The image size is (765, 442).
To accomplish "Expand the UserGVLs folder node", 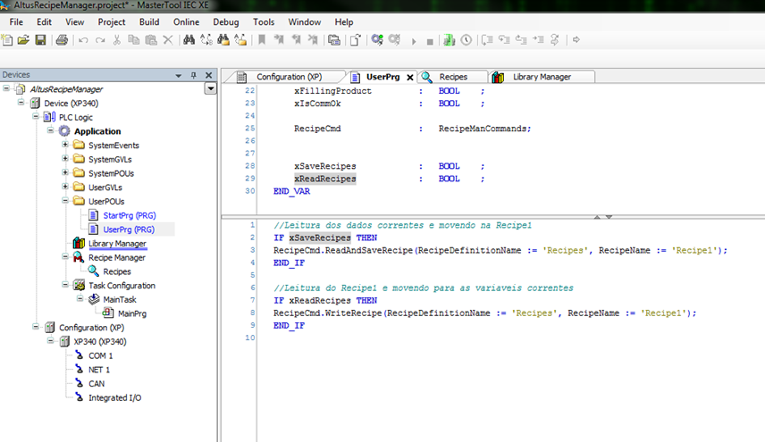I will tap(65, 188).
